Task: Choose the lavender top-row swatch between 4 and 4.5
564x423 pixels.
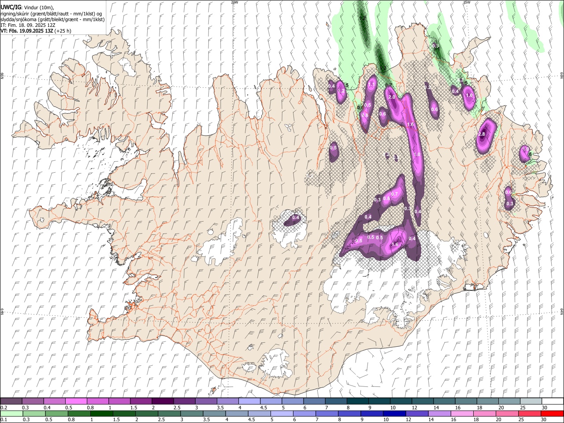Action: coord(249,401)
